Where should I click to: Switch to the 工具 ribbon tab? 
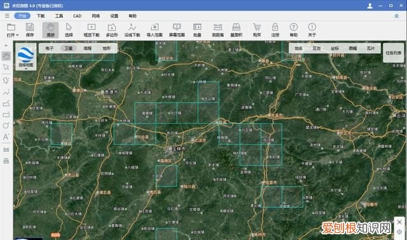pyautogui.click(x=59, y=16)
